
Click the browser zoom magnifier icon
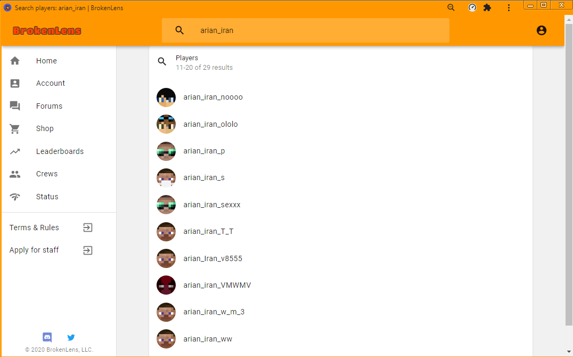pyautogui.click(x=451, y=7)
